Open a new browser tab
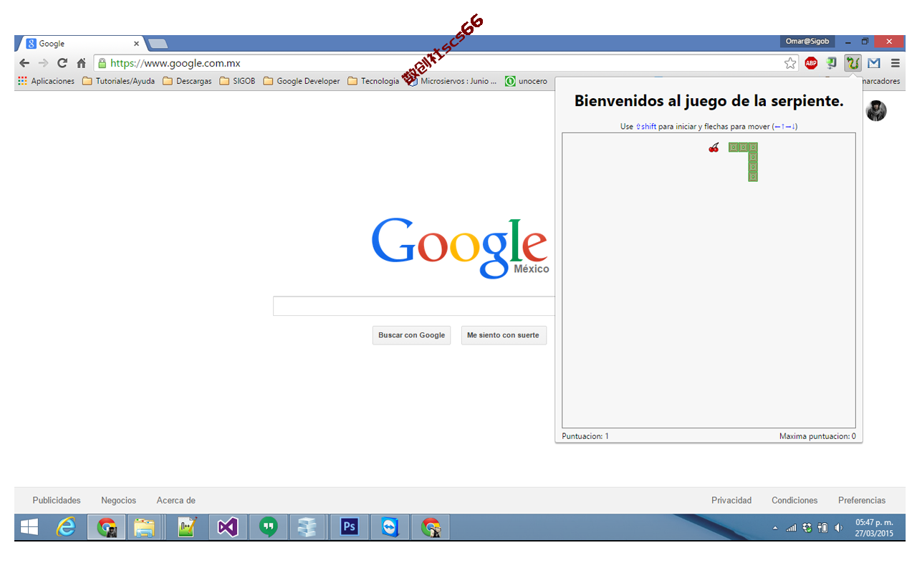The height and width of the screenshot is (573, 917). [158, 44]
